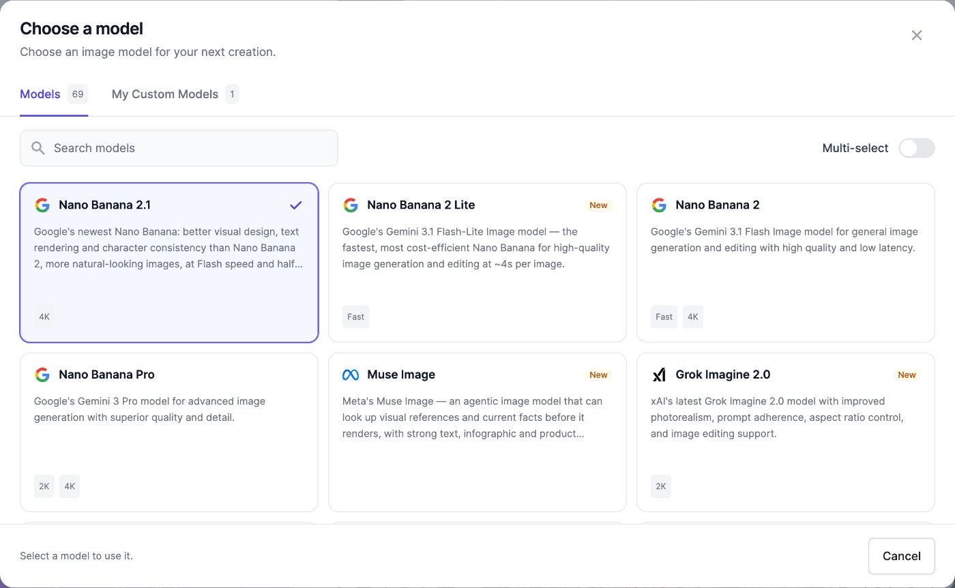This screenshot has width=955, height=588.
Task: Choose the Nano Banana 2 Lite title
Action: click(421, 205)
